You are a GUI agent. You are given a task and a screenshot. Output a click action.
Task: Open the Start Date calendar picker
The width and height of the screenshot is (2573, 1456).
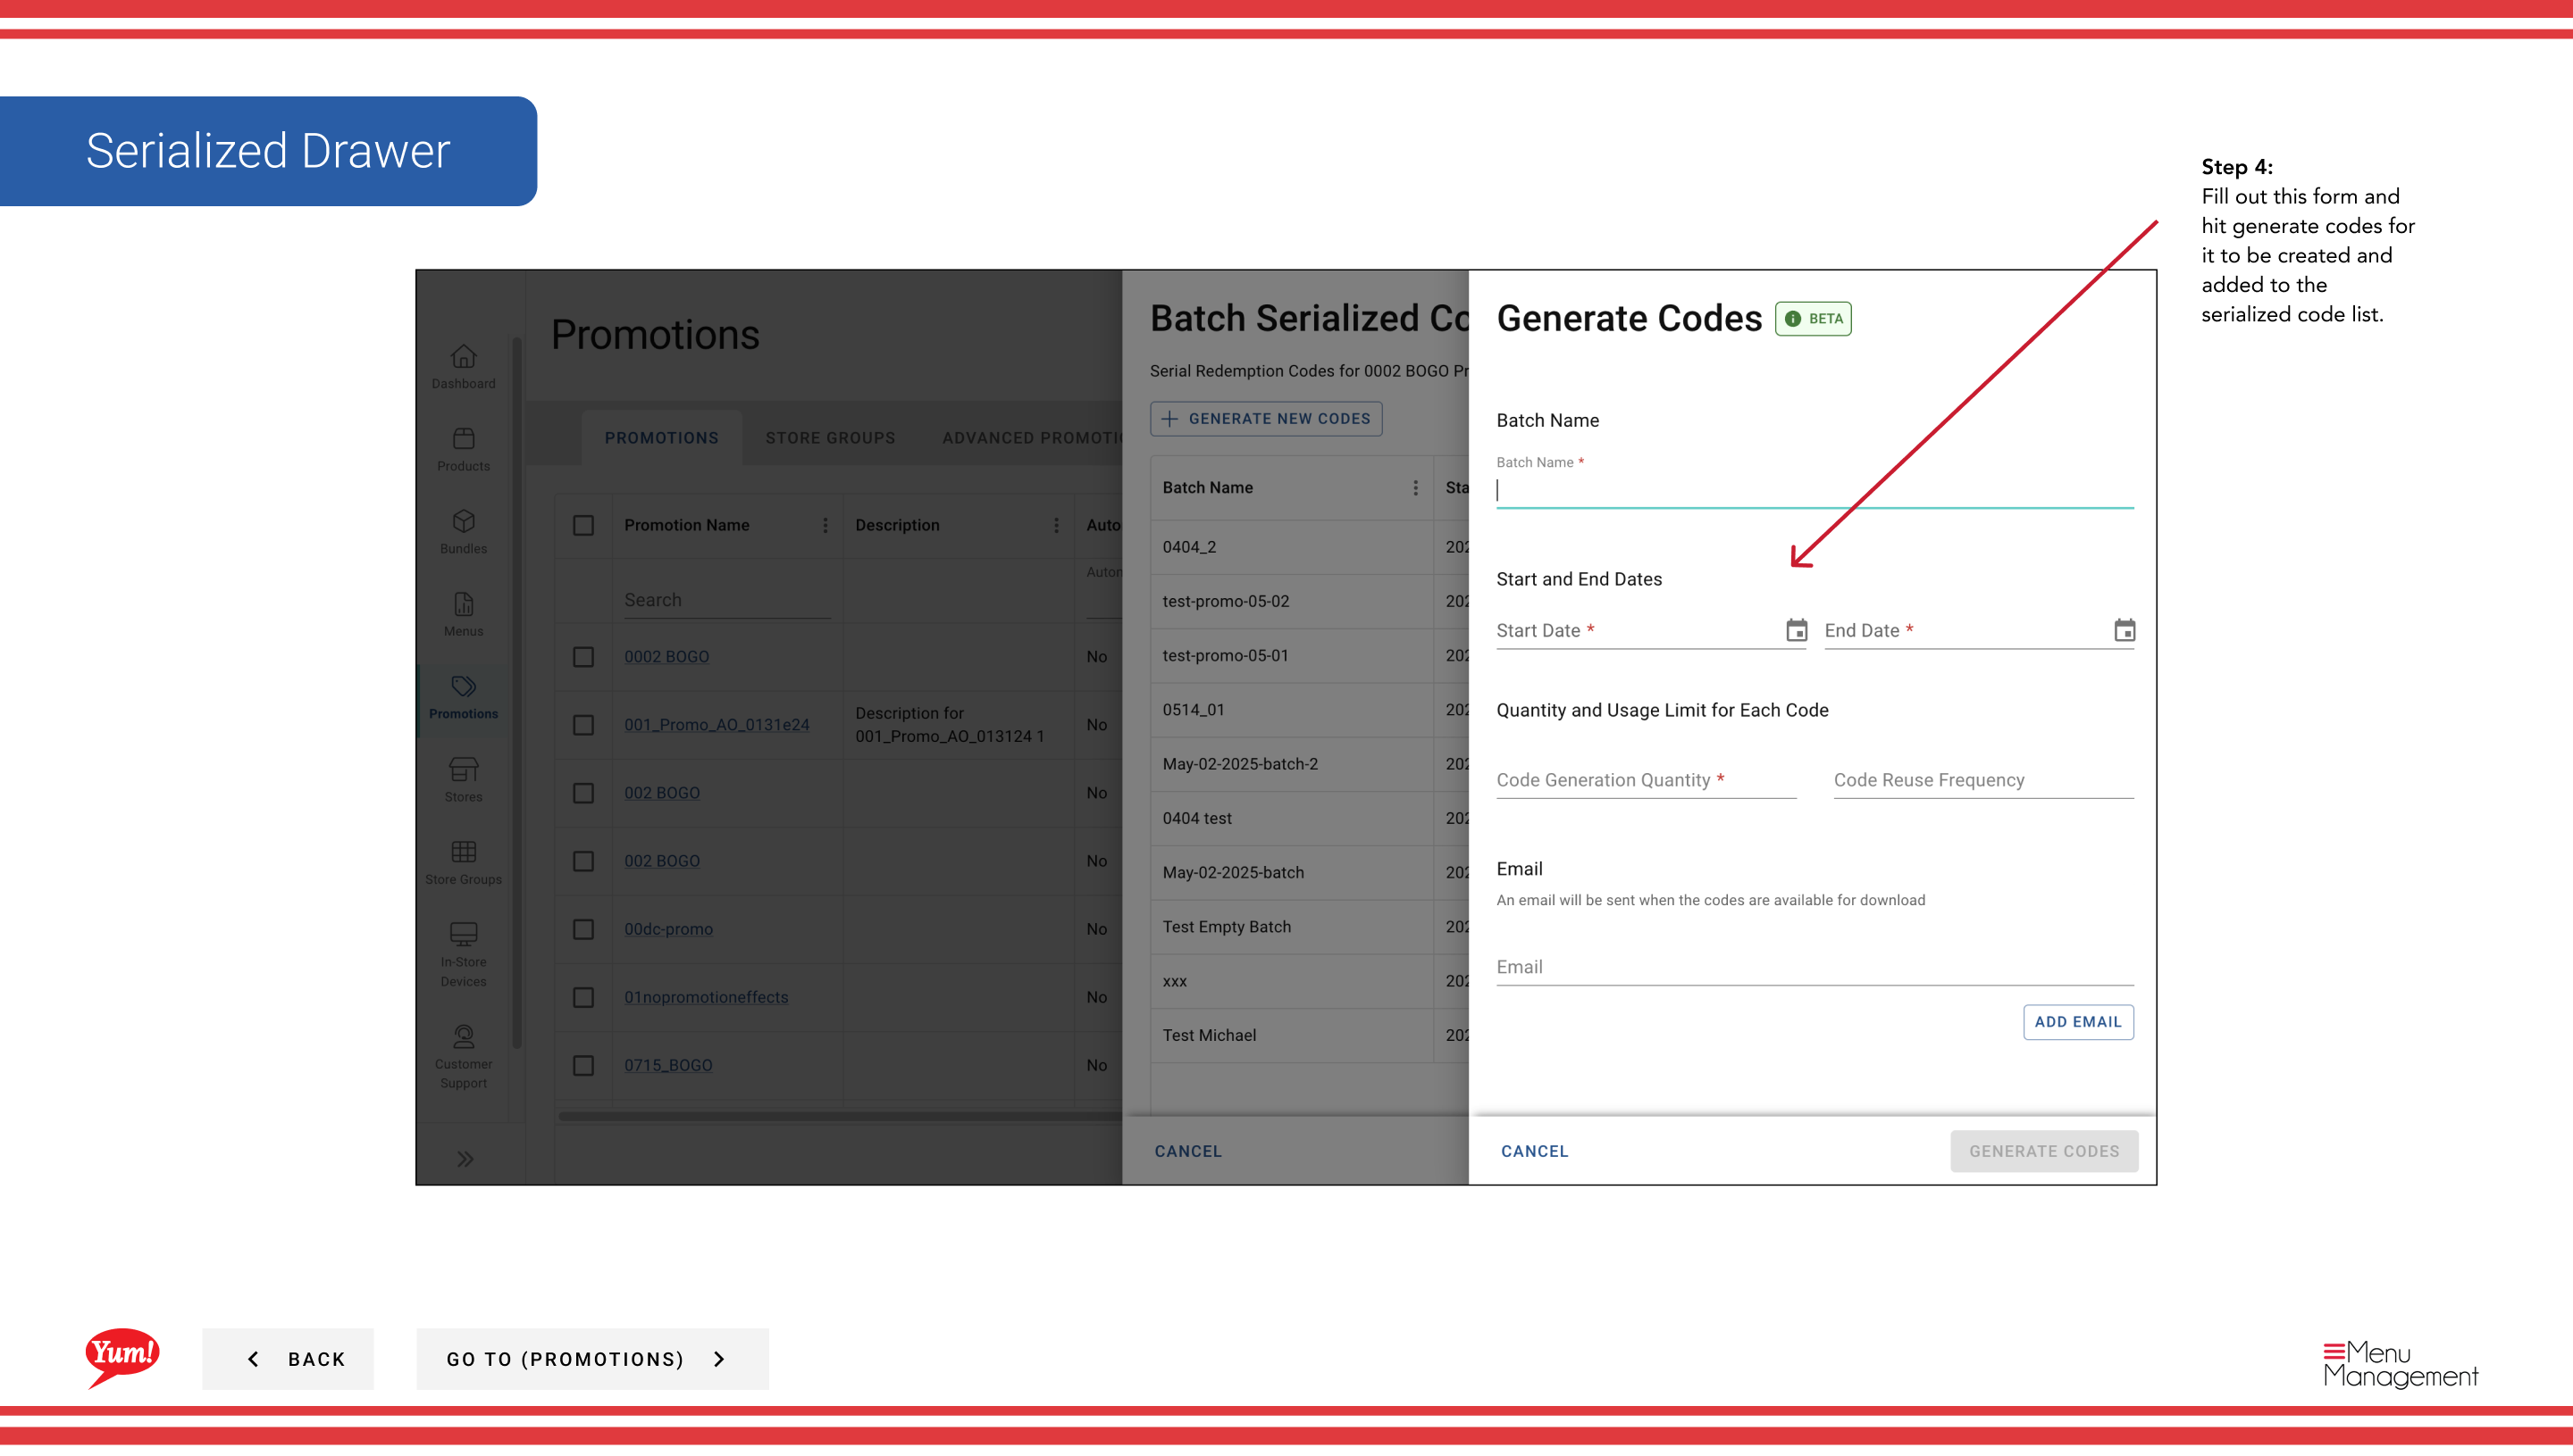tap(1797, 630)
